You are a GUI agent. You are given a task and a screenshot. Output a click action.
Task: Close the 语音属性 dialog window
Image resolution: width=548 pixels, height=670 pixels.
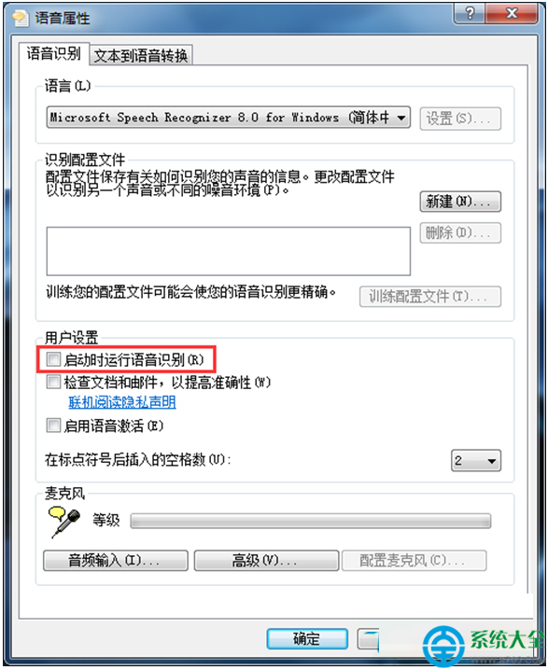(512, 13)
